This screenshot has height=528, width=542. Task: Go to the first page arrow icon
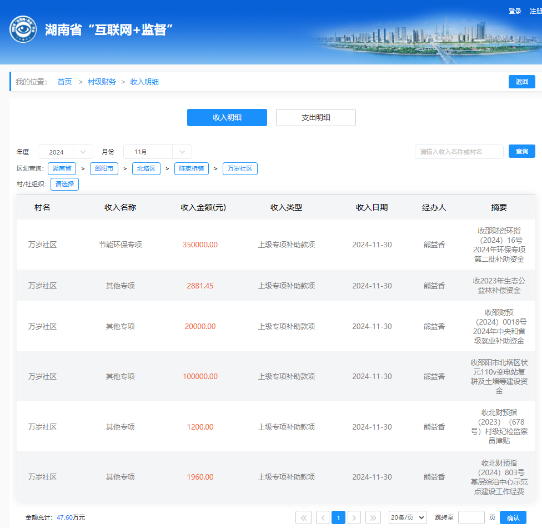(303, 517)
